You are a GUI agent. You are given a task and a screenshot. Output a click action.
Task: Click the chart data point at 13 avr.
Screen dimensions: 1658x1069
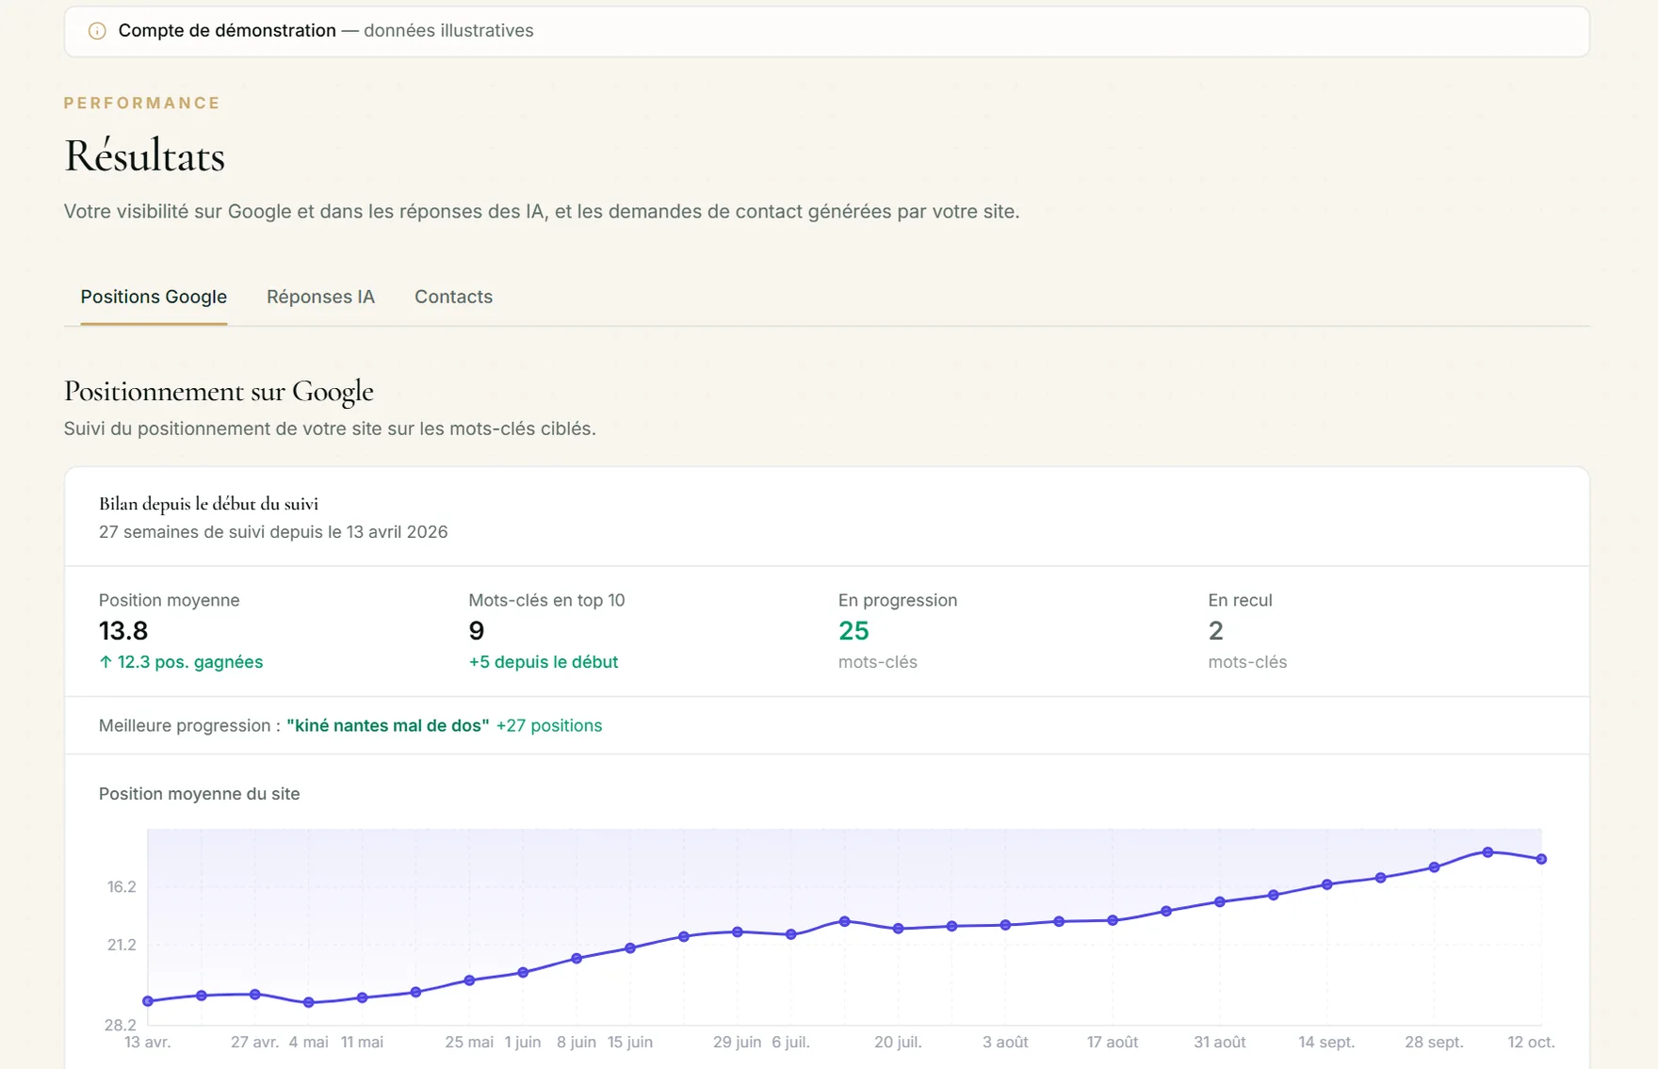click(148, 1001)
